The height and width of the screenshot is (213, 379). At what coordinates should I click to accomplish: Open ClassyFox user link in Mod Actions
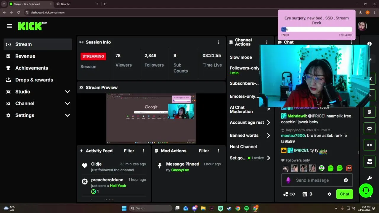tap(180, 170)
